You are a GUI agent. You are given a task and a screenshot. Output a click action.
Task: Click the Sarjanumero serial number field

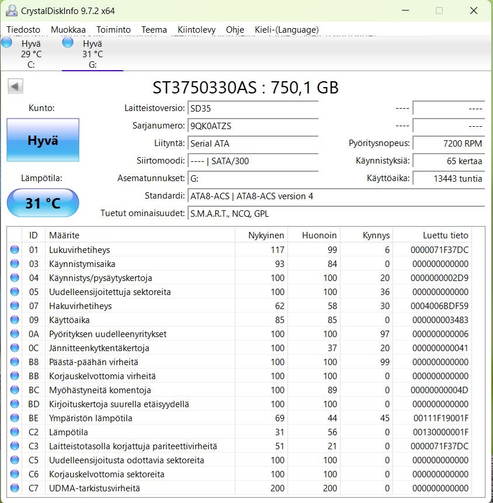pyautogui.click(x=252, y=126)
